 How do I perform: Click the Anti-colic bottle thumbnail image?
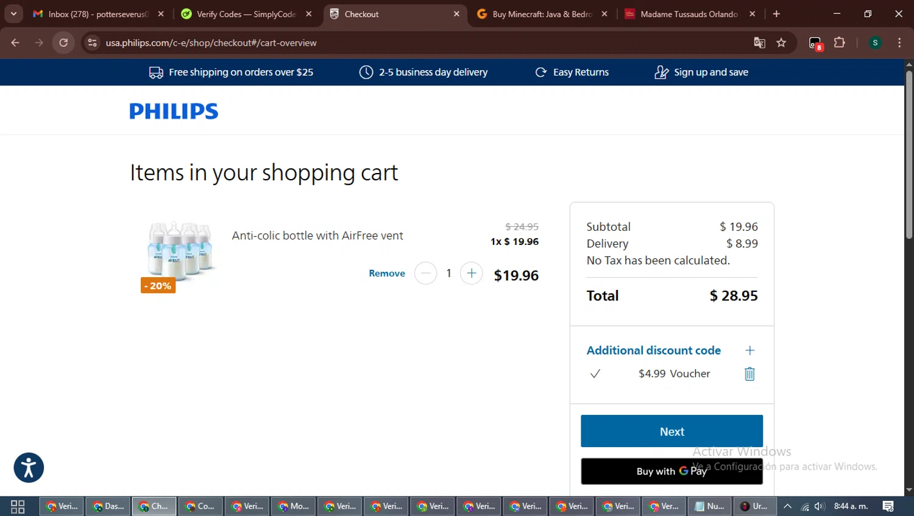pyautogui.click(x=179, y=250)
